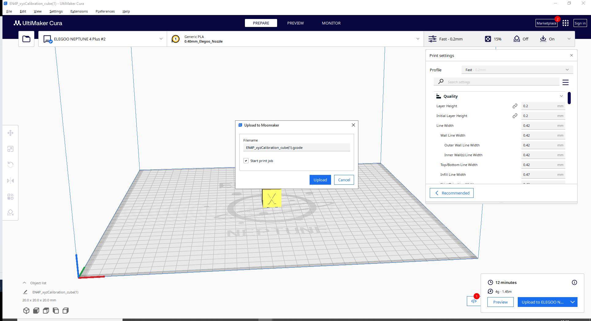
Task: Close the Upload to Moonraker dialog
Action: [353, 125]
